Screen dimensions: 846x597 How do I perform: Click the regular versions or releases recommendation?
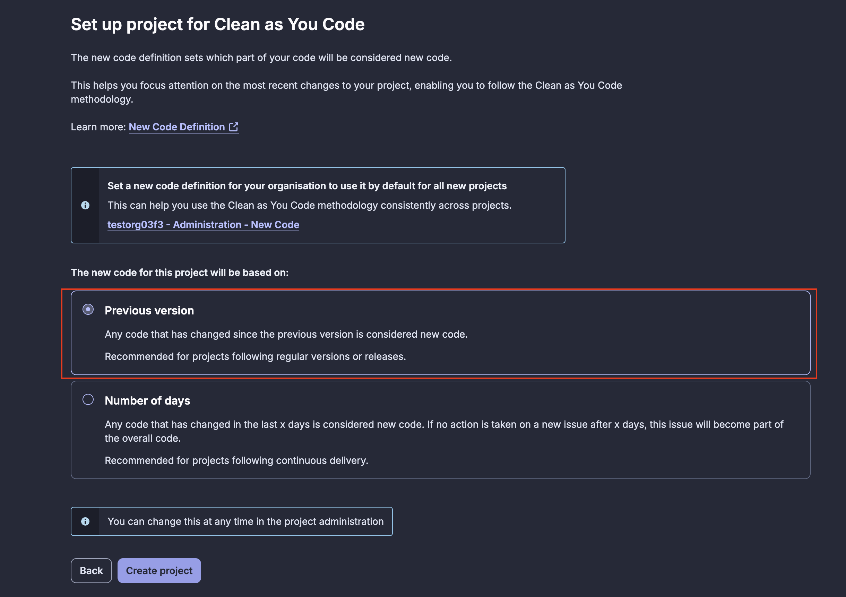pos(255,356)
